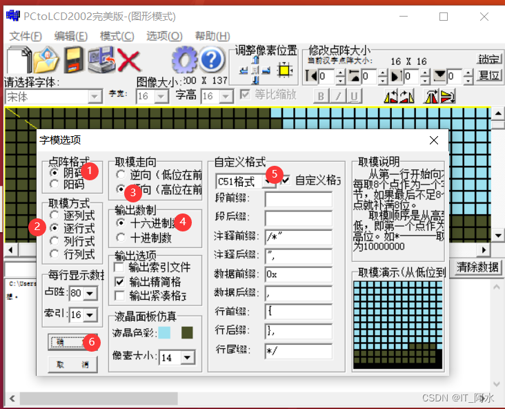Shift pixels down with the down arrow
The width and height of the screenshot is (505, 409).
256,79
